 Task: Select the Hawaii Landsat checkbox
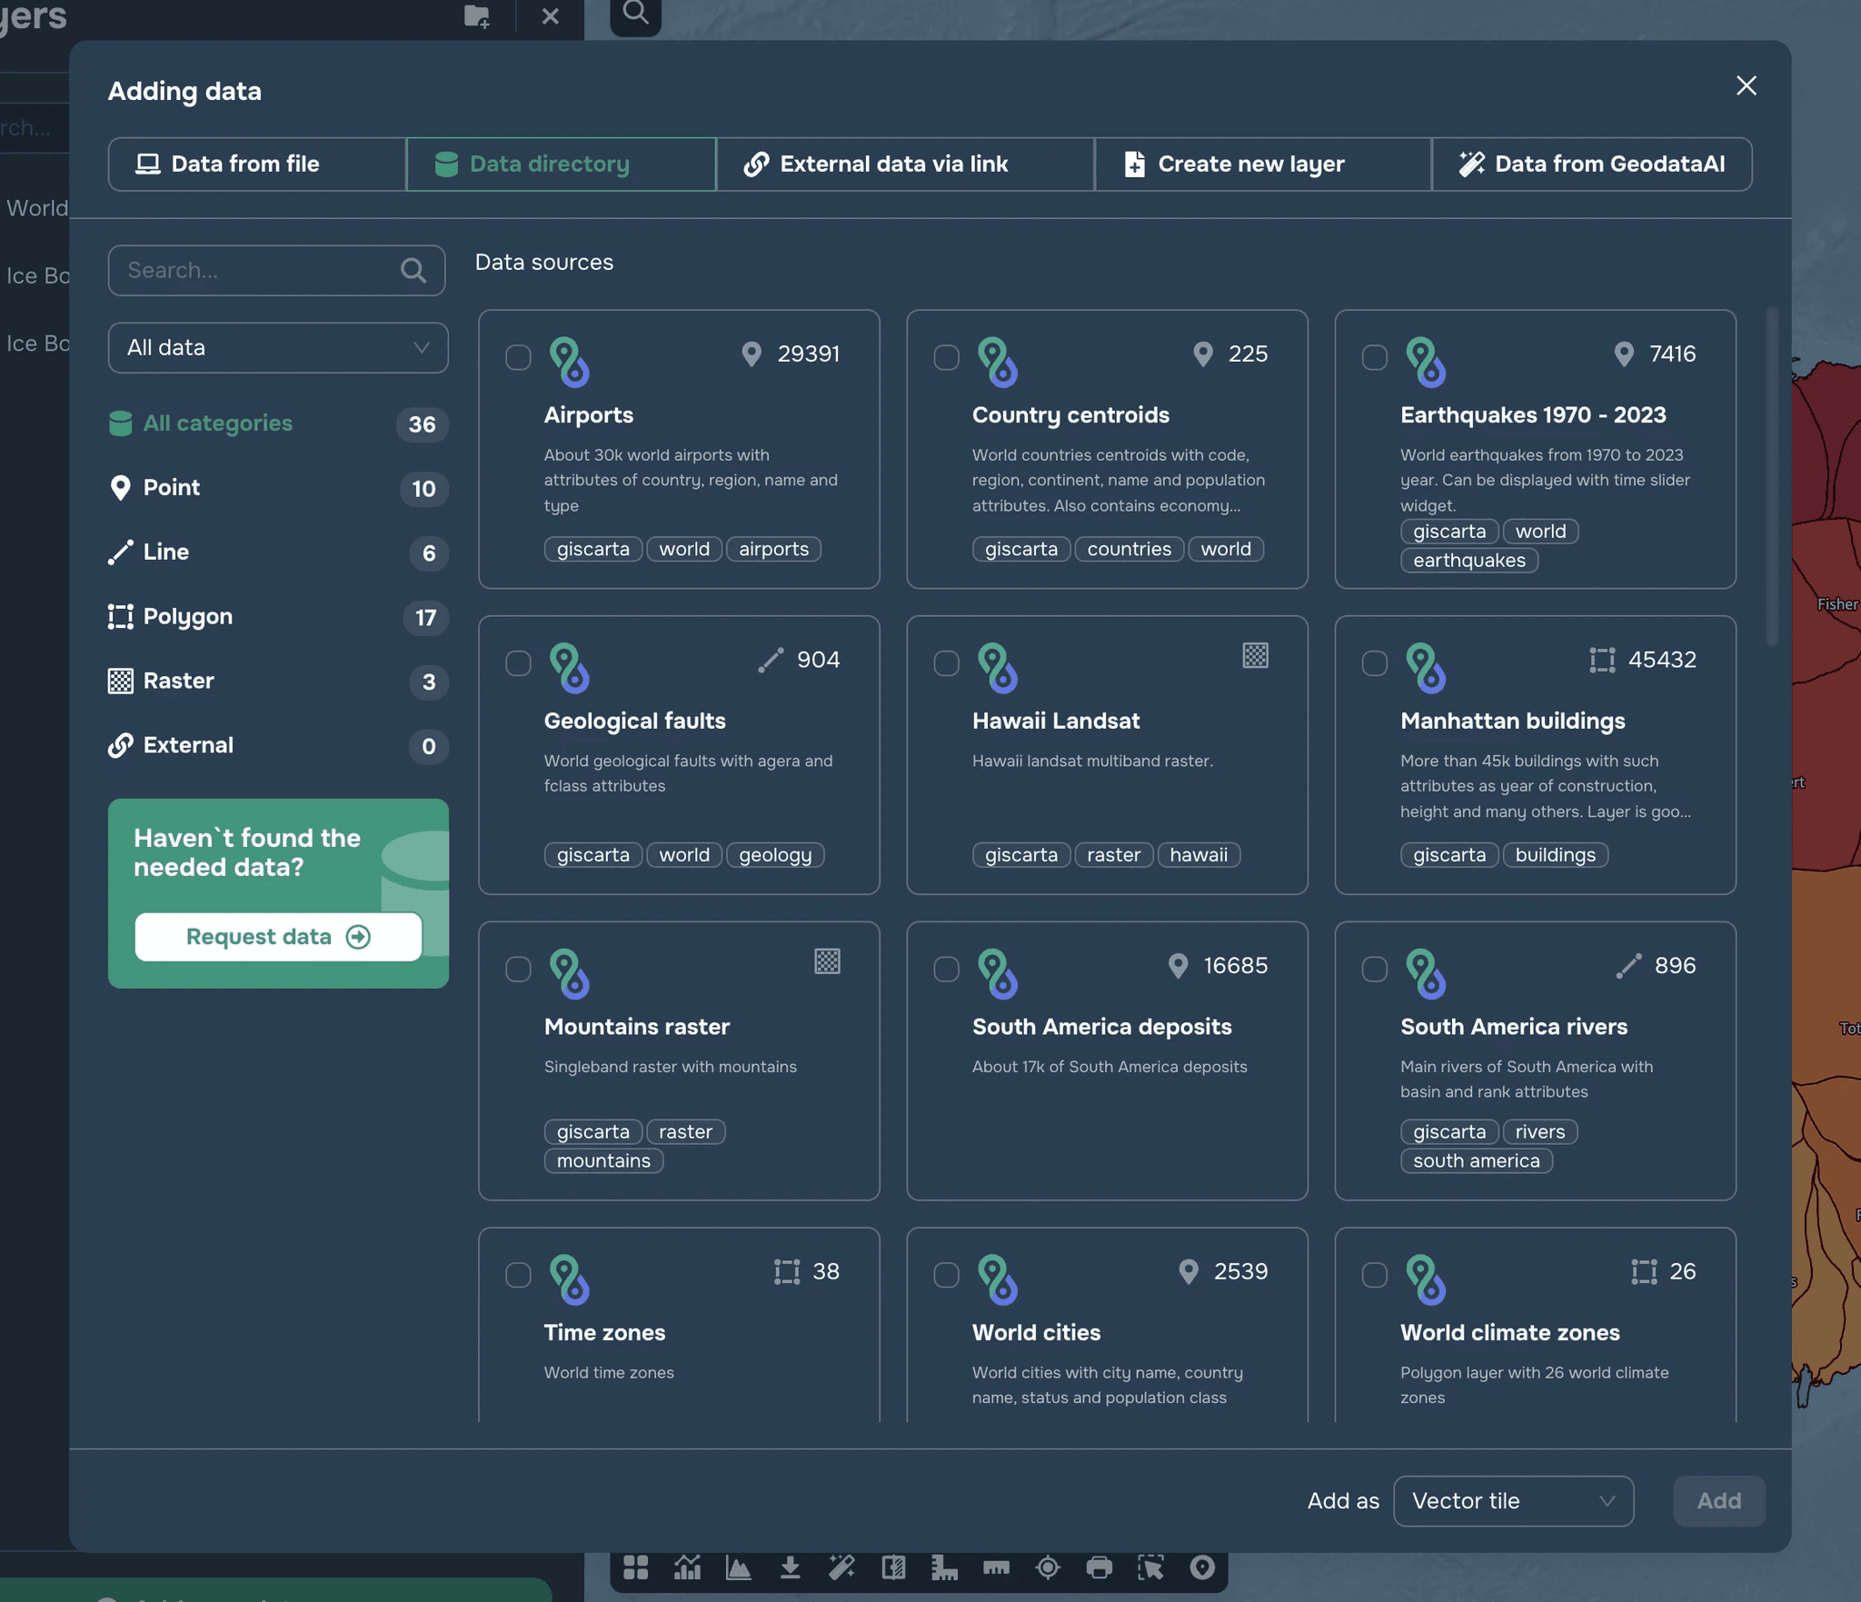click(946, 663)
